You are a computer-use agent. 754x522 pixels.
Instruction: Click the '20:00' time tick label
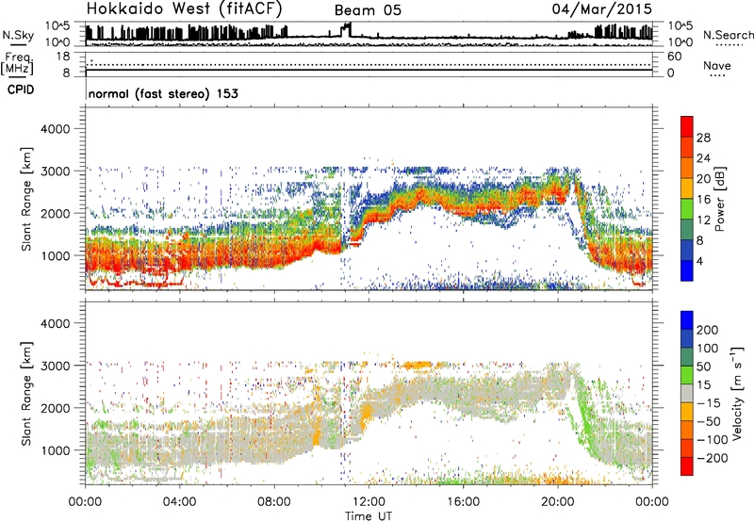click(x=557, y=502)
